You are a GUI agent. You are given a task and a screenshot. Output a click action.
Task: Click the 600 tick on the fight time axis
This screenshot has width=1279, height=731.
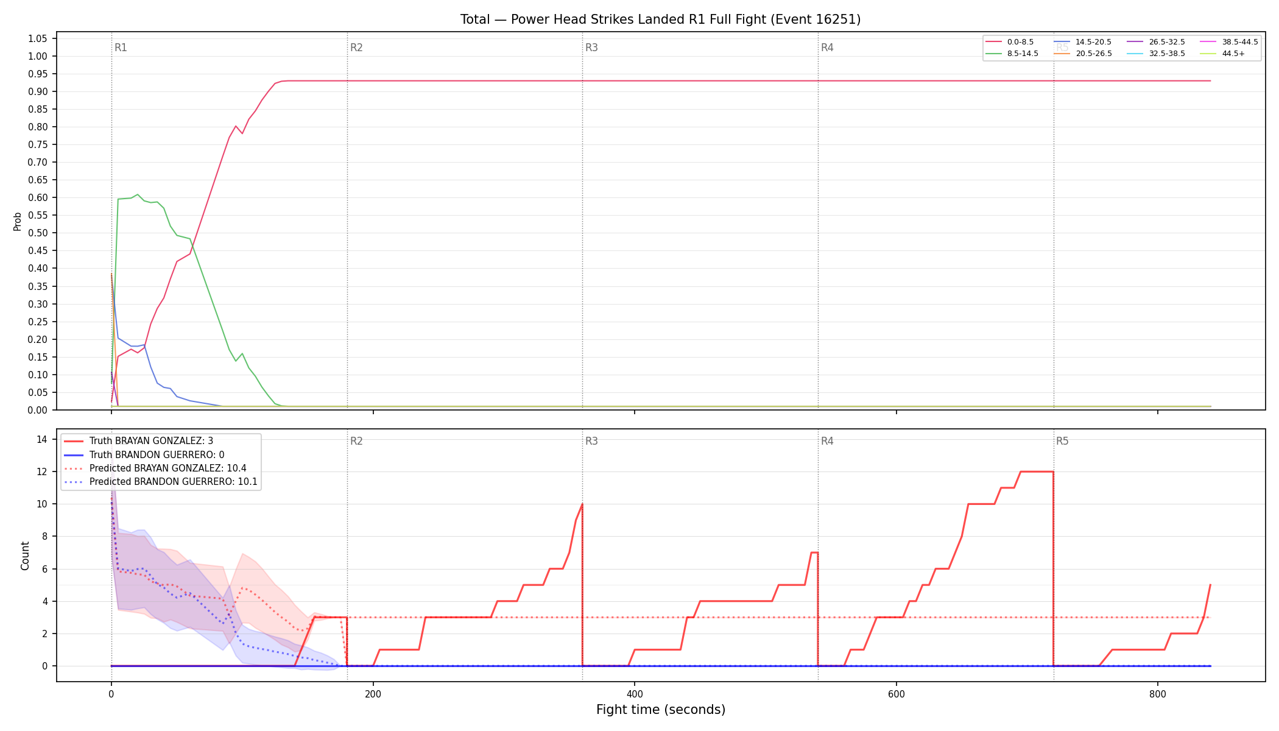tap(897, 694)
